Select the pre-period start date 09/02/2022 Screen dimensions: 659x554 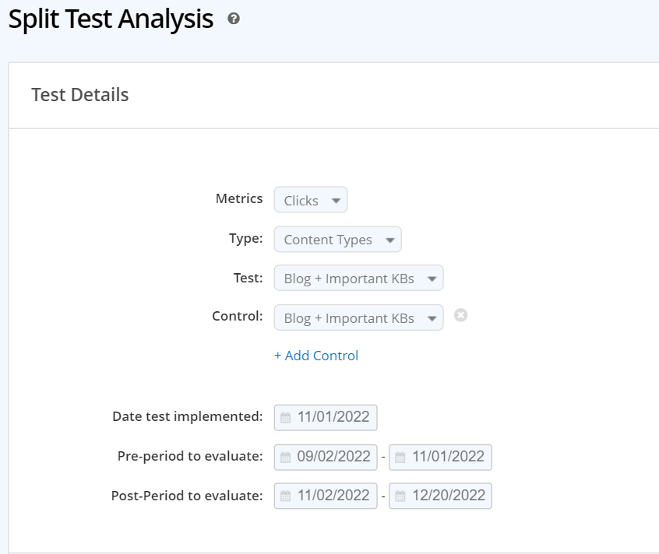point(333,457)
